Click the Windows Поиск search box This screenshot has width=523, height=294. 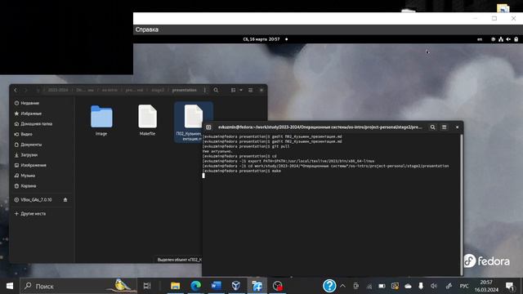[78, 286]
